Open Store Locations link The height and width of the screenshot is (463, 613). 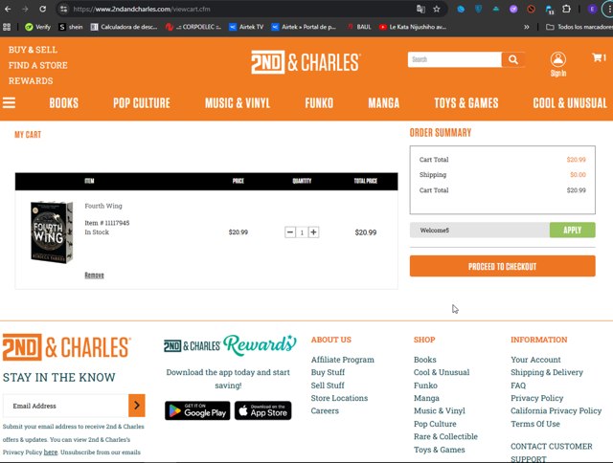(x=339, y=398)
